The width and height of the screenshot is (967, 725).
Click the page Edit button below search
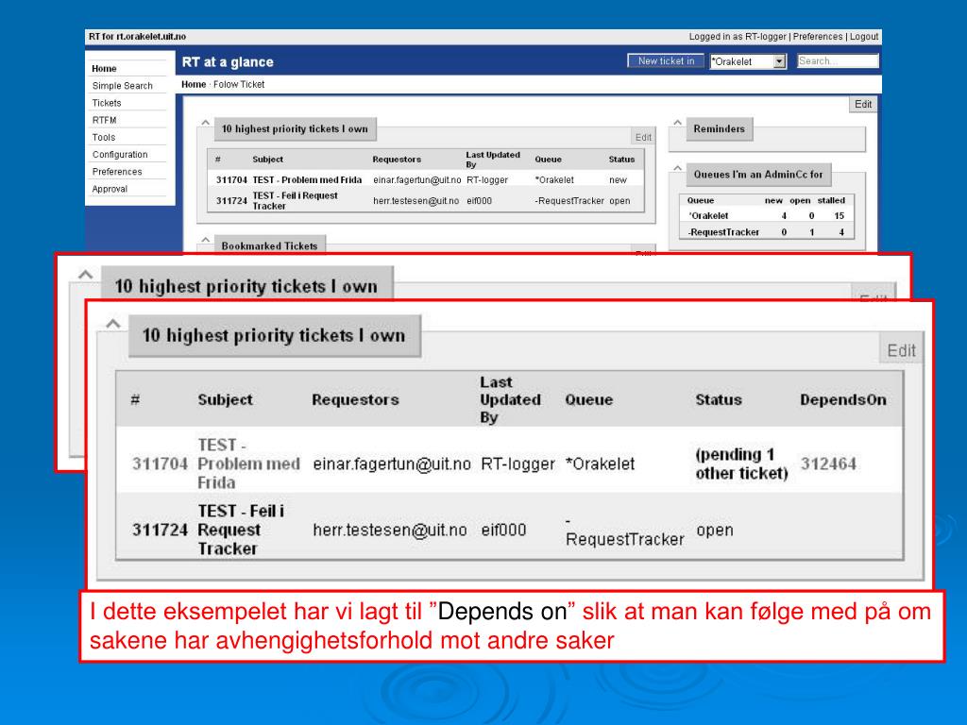pos(863,104)
